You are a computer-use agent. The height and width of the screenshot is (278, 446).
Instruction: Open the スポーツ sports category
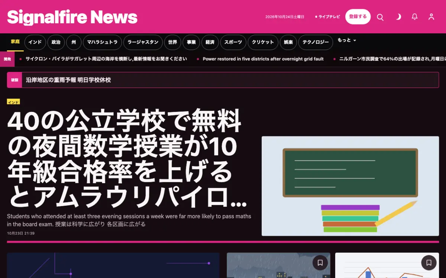pyautogui.click(x=233, y=42)
